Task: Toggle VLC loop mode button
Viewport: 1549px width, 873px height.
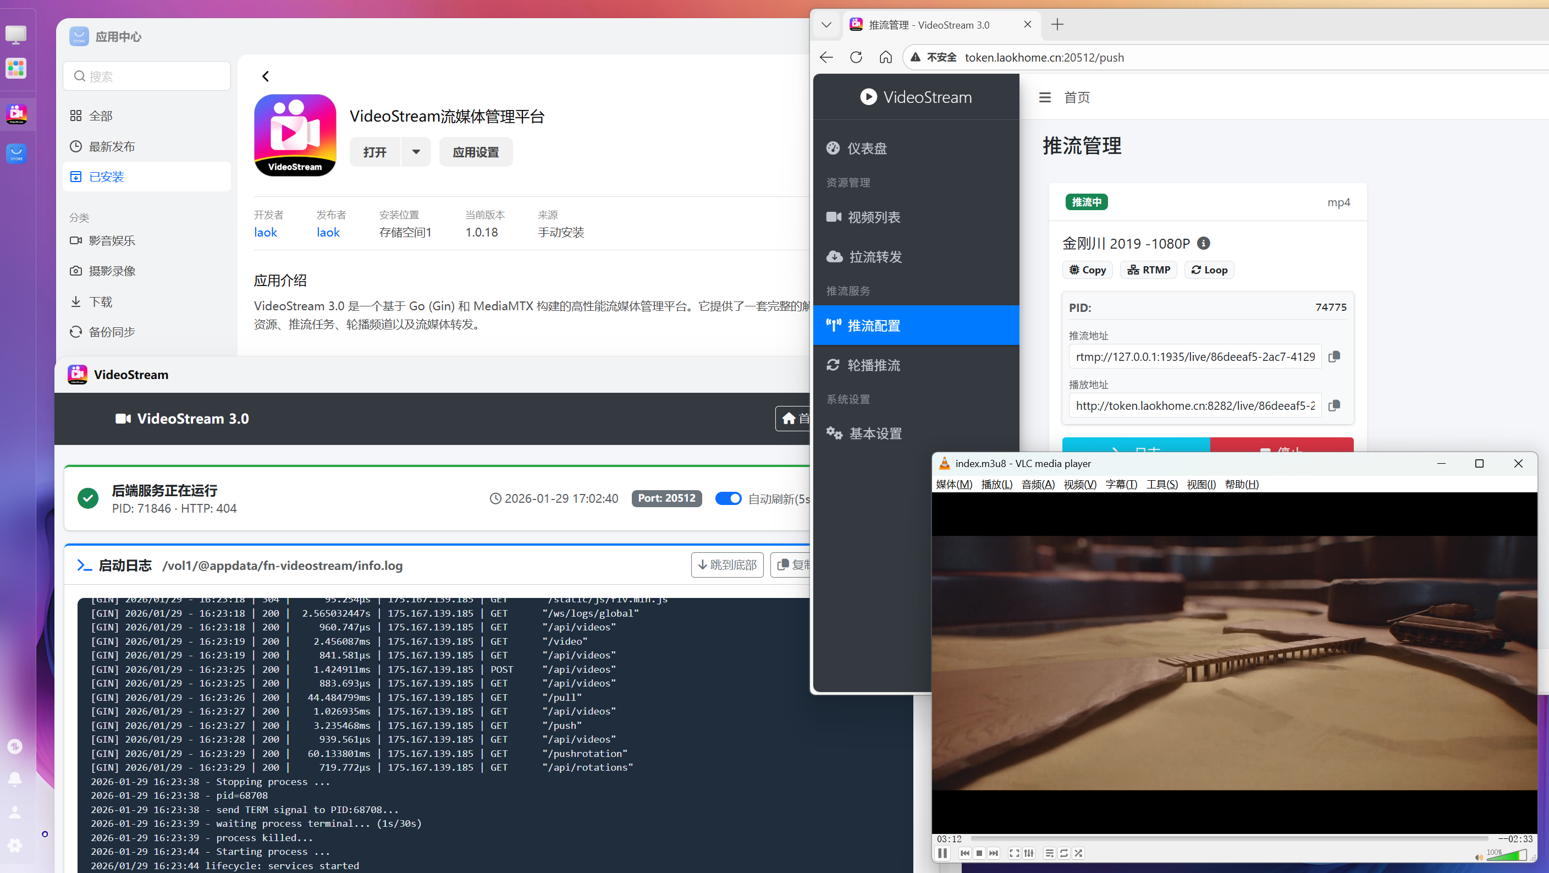Action: [1064, 853]
